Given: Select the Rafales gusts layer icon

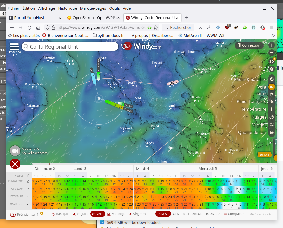Looking at the screenshot, I should tap(272, 94).
